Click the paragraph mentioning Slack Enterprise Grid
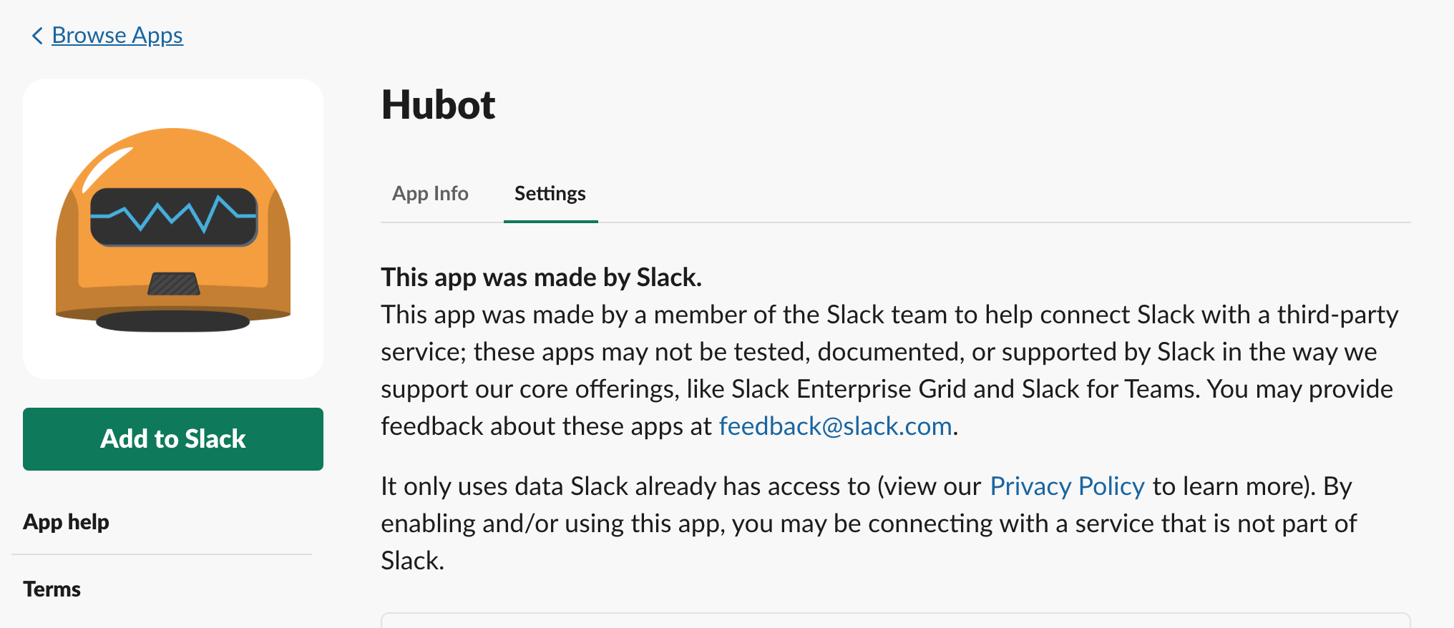Viewport: 1454px width, 628px height. click(887, 371)
